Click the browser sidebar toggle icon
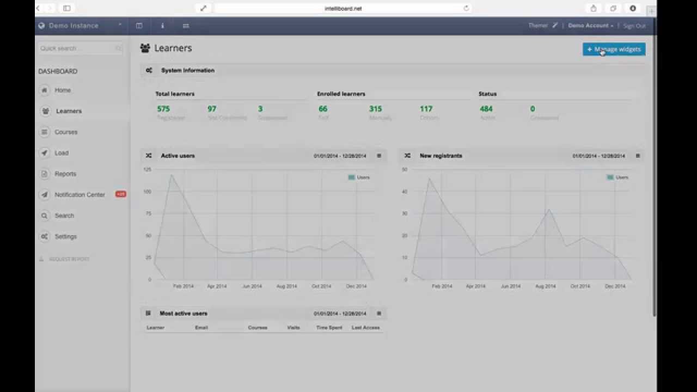Image resolution: width=697 pixels, height=392 pixels. click(67, 8)
